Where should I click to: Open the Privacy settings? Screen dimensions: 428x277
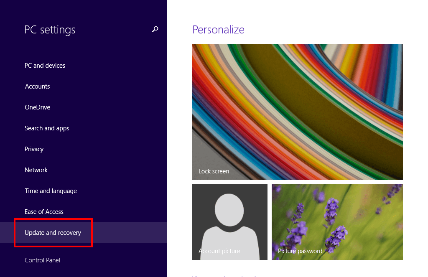click(x=34, y=149)
